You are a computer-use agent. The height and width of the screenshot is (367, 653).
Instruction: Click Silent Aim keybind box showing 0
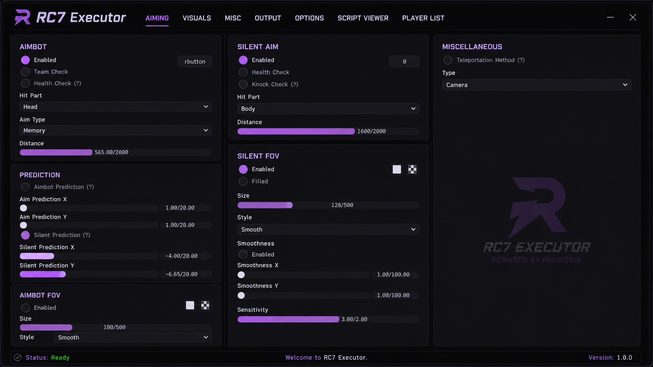(x=404, y=62)
